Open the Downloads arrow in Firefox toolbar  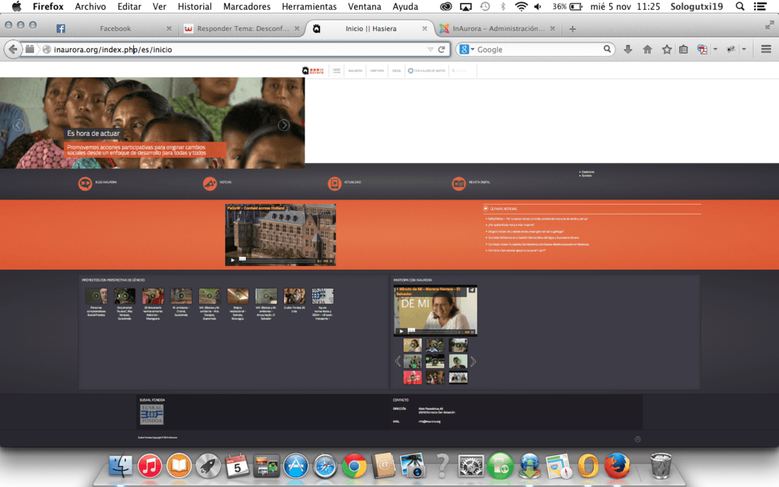click(628, 49)
